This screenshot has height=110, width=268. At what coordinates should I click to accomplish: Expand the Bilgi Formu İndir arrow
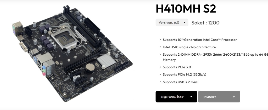pyautogui.click(x=191, y=97)
